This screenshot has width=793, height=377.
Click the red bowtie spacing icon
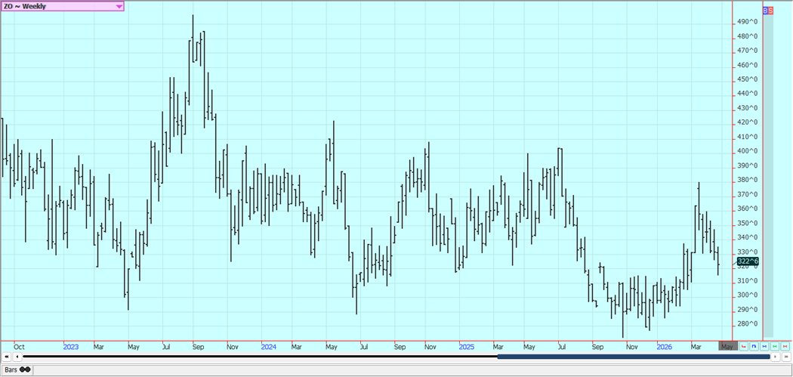(786, 347)
